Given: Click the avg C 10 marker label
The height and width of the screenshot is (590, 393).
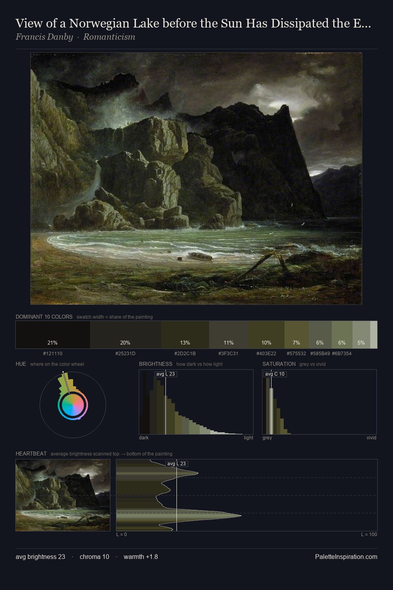Looking at the screenshot, I should (275, 374).
